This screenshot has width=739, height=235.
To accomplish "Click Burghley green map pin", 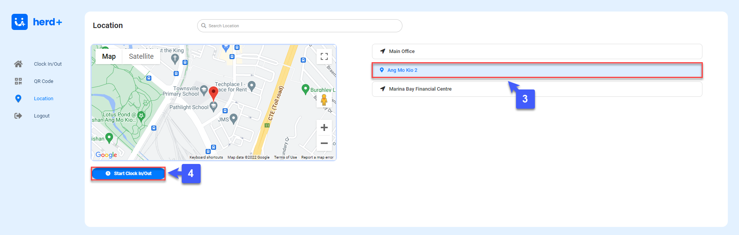I will coord(305,89).
